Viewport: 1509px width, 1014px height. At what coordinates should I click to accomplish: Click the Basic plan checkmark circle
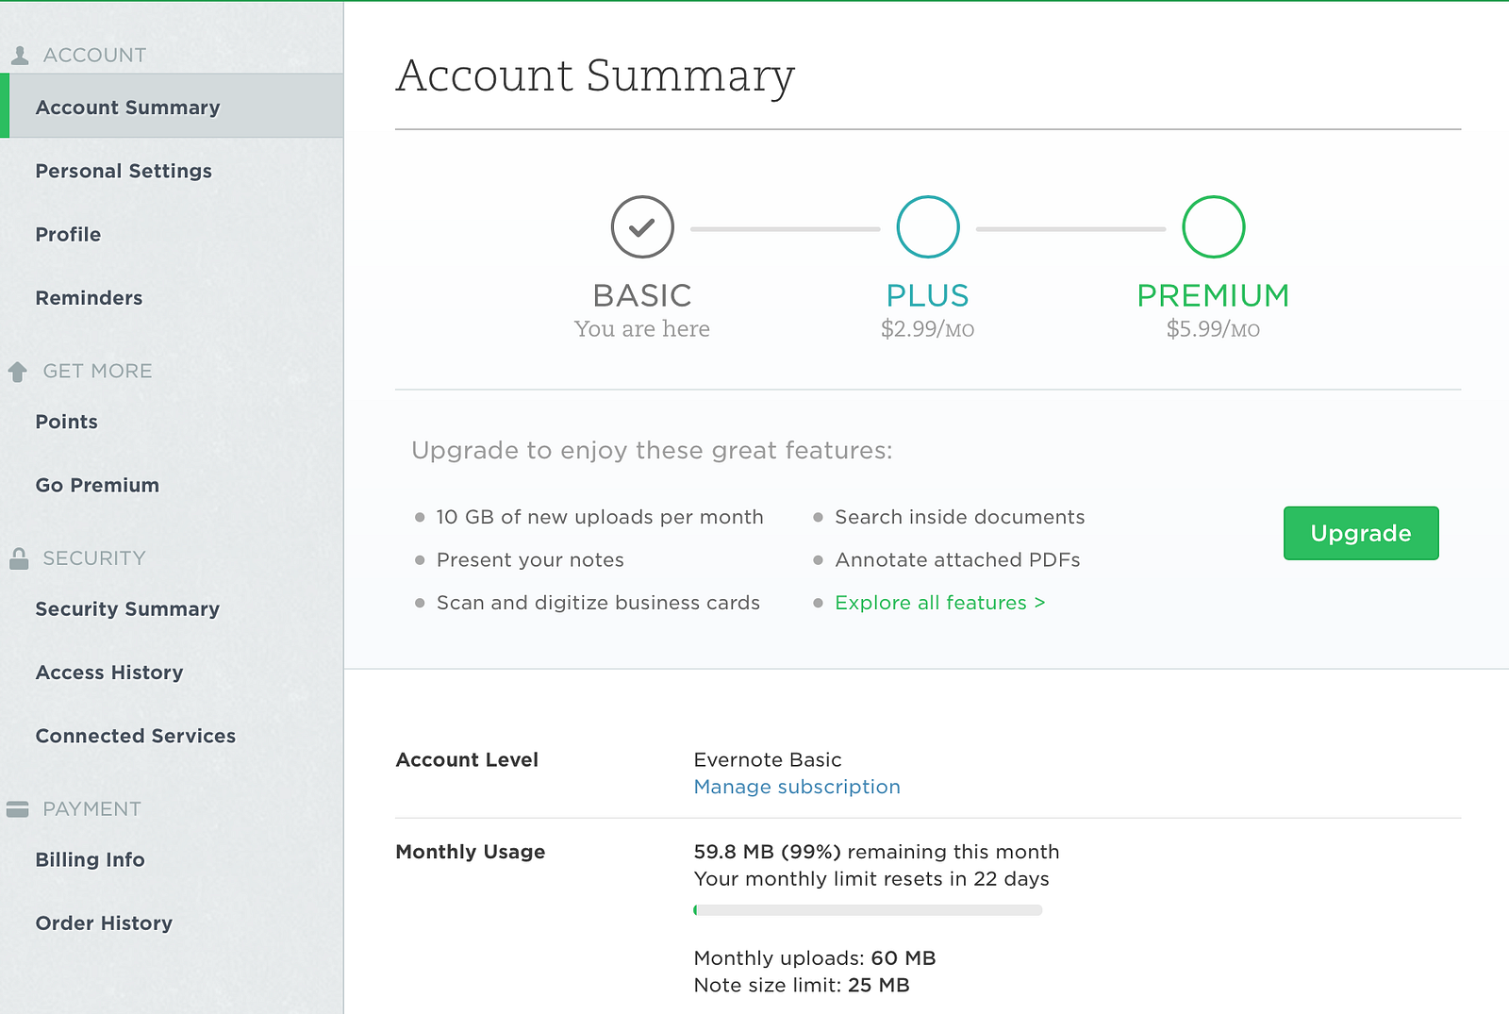point(642,227)
